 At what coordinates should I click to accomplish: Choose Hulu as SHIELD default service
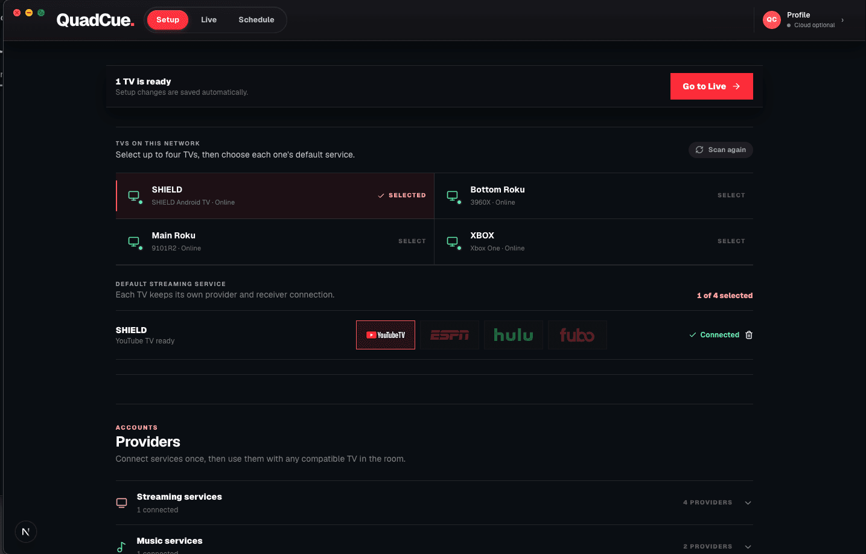tap(514, 335)
